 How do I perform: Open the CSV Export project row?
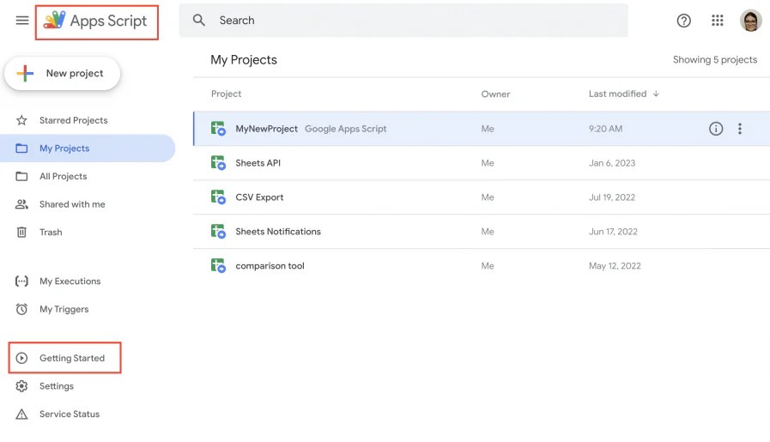tap(259, 197)
